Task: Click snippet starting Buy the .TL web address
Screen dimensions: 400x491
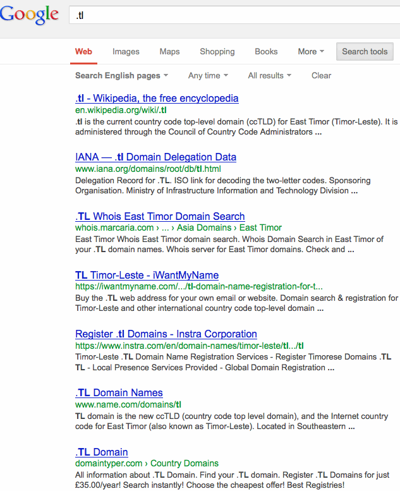Action: click(236, 303)
